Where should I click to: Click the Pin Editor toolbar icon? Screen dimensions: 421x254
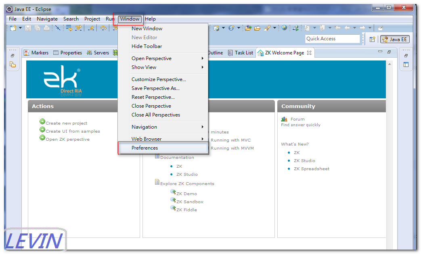380,28
